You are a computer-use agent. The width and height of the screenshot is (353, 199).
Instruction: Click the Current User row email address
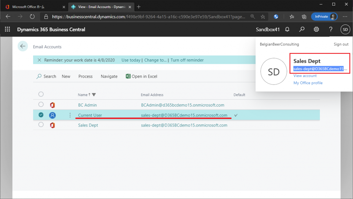[x=184, y=115]
